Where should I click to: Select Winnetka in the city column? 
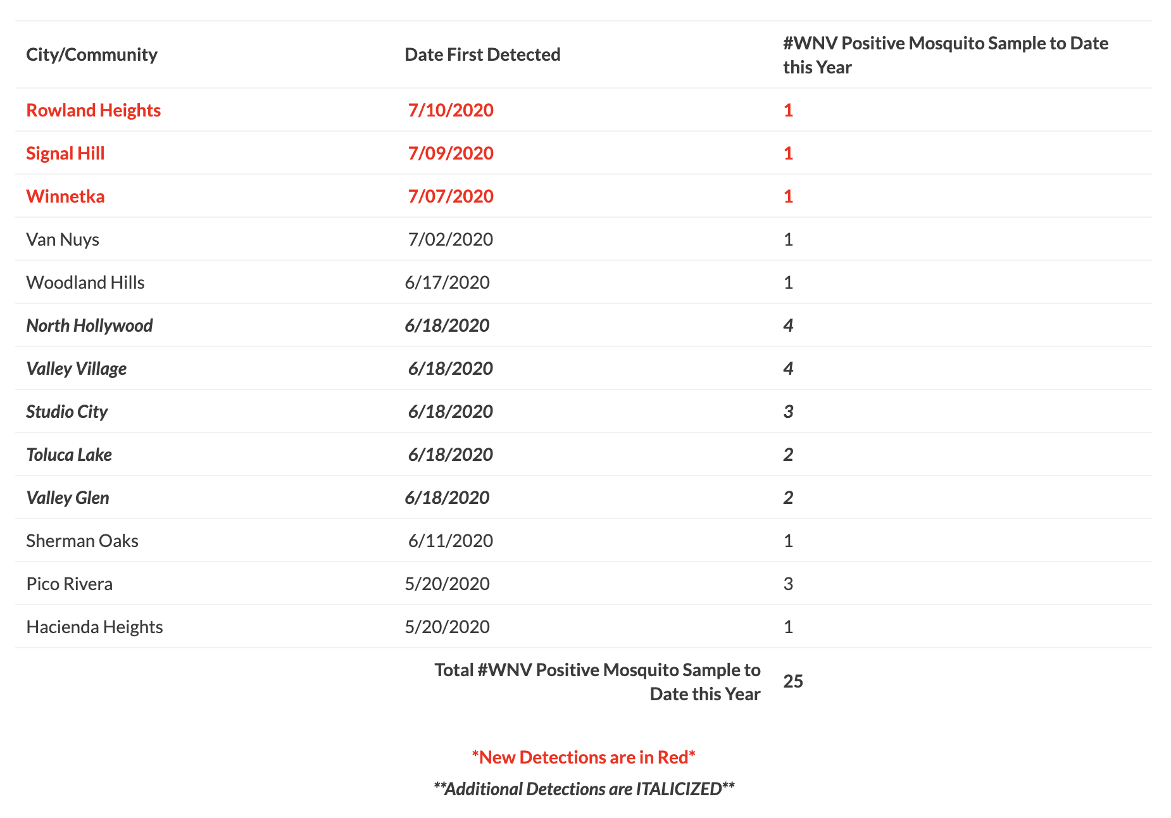65,196
